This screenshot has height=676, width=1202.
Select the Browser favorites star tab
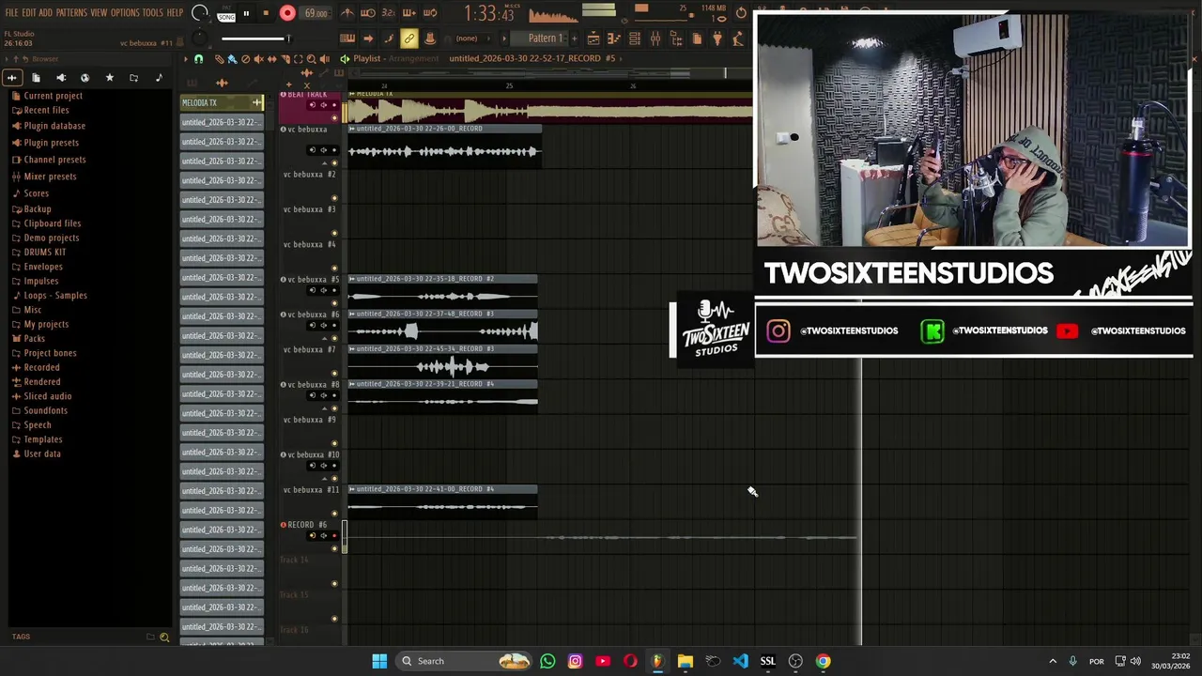109,78
